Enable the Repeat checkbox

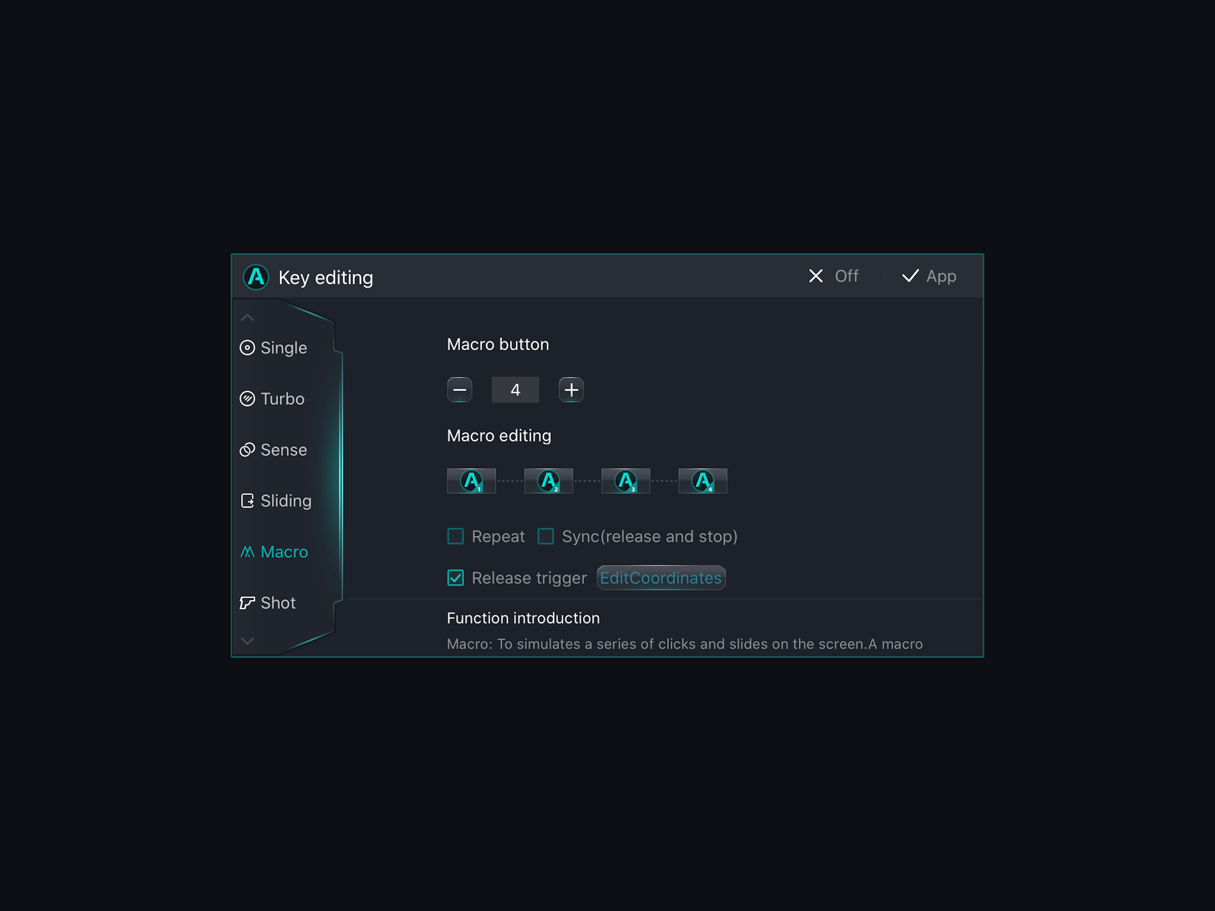coord(455,536)
